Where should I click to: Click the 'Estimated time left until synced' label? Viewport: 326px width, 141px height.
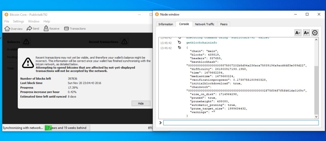click(x=43, y=97)
